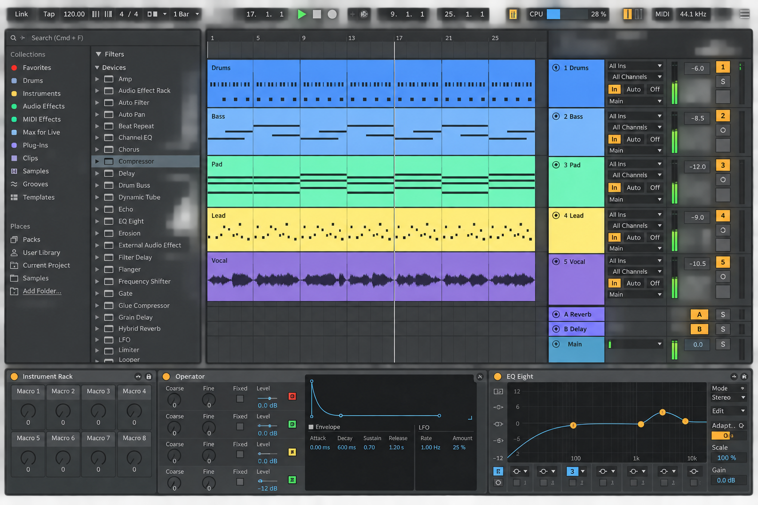Click the MIDI button in the top bar
This screenshot has height=505, width=758.
click(662, 14)
